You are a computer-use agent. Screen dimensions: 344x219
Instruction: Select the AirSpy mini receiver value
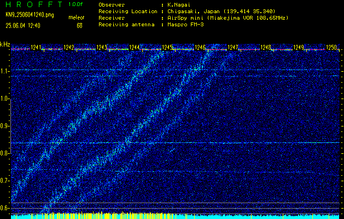[x=228, y=18]
